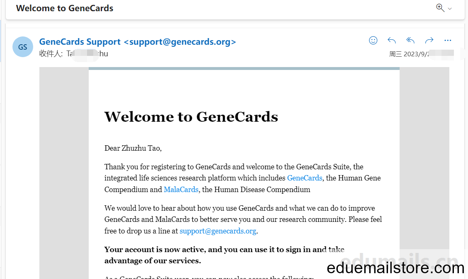Click the Dear Zhuzhu Tao greeting line
The image size is (468, 279).
pos(133,148)
